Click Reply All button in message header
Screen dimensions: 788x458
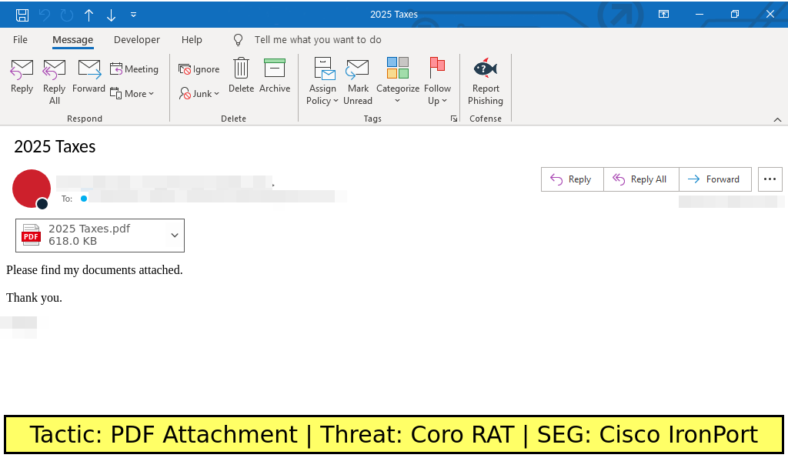point(640,179)
